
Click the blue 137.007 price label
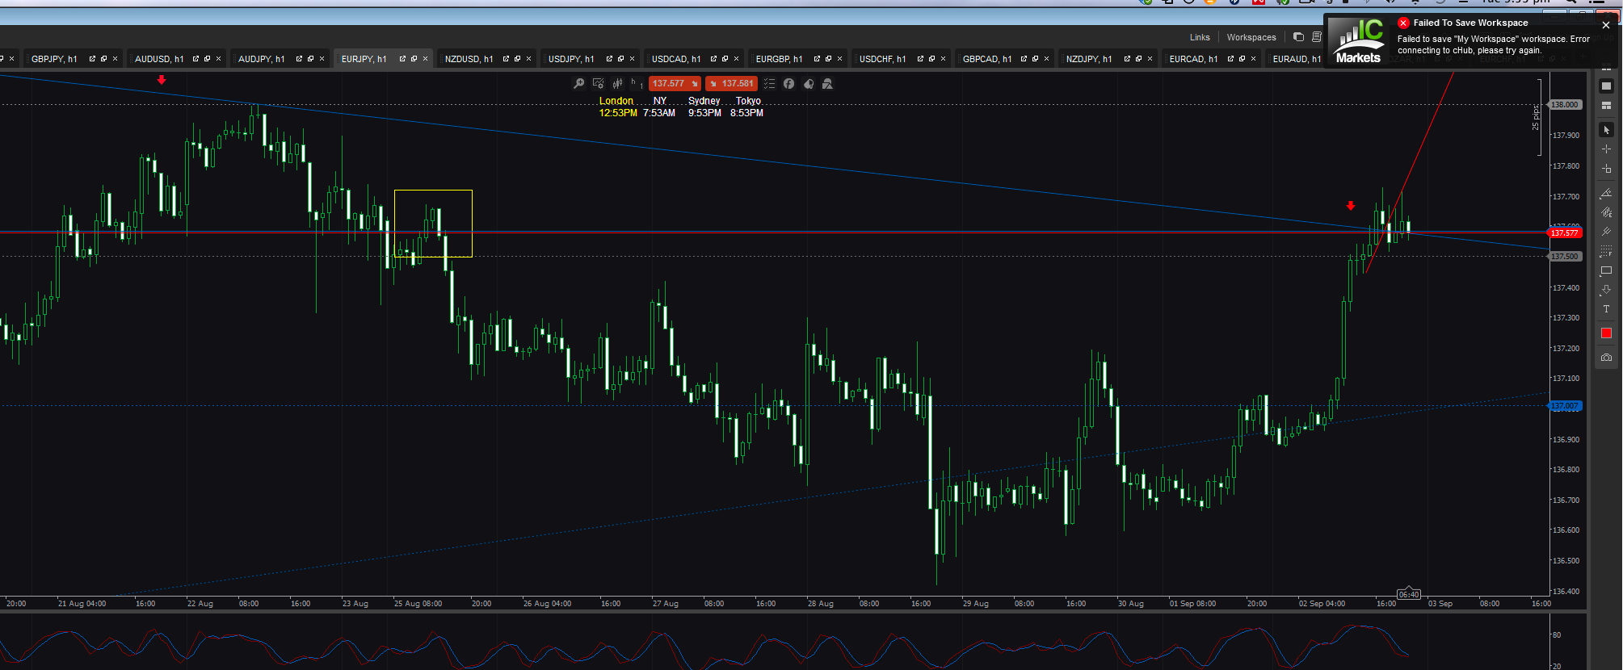[1565, 406]
